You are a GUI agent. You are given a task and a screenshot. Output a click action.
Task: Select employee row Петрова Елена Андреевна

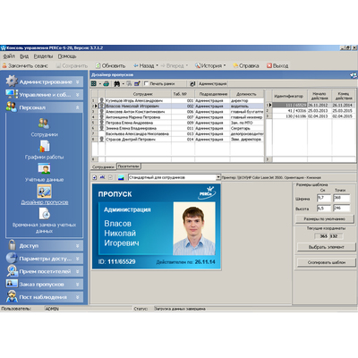(x=177, y=123)
